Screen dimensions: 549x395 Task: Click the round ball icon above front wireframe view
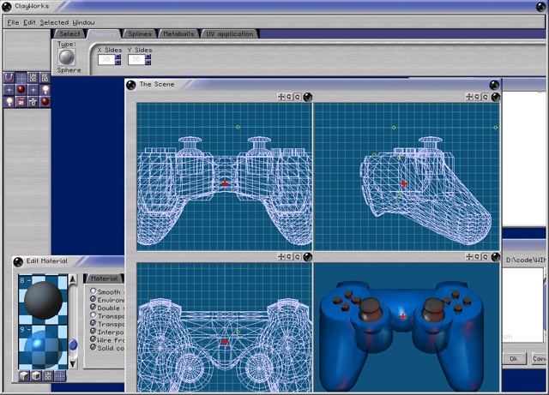[x=307, y=97]
